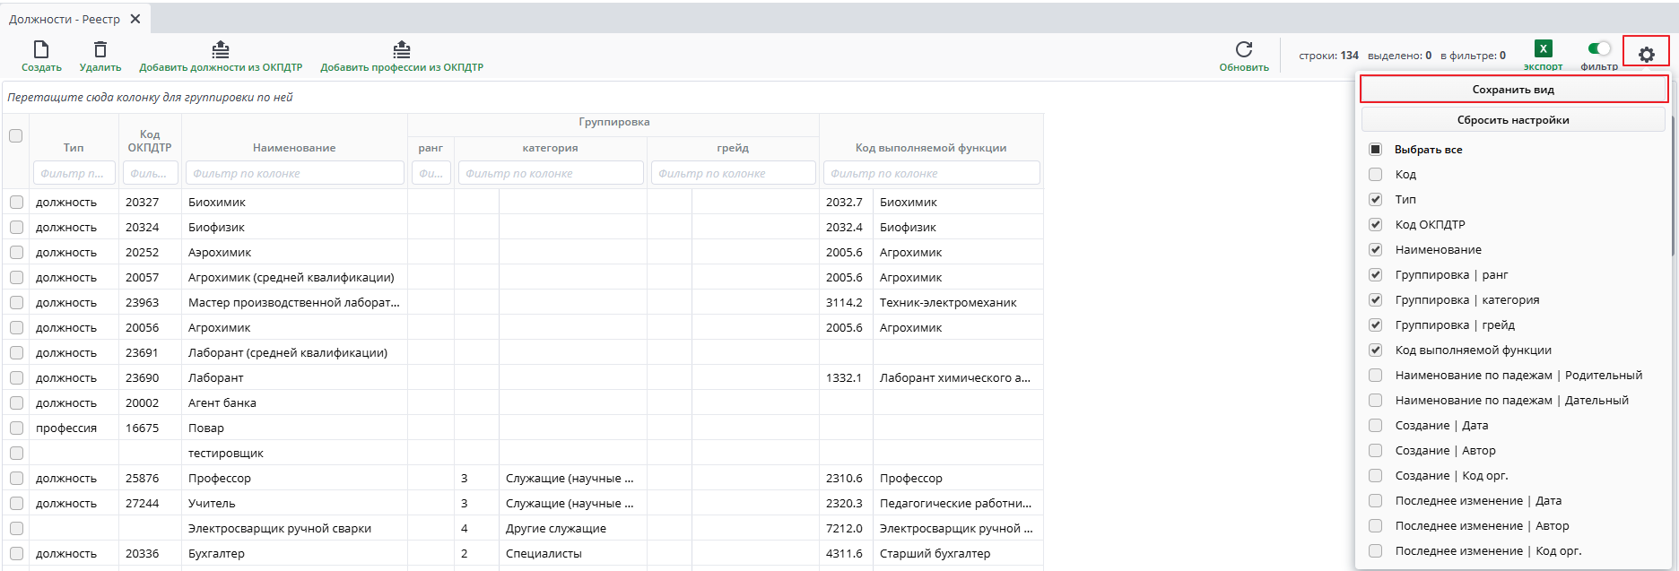Click the Наименование column header
The image size is (1679, 571).
294,148
